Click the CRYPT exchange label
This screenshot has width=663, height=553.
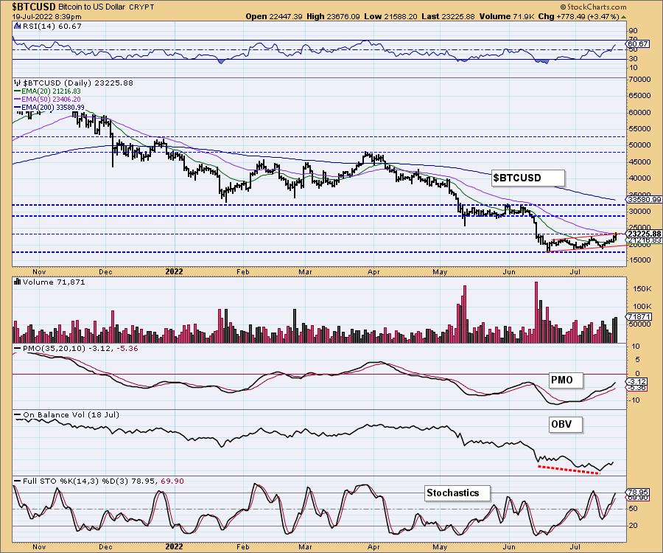(141, 7)
